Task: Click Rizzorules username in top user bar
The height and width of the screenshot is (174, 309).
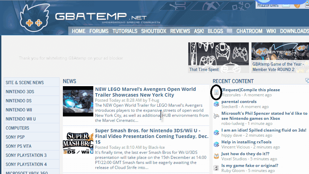Action: pos(268,5)
